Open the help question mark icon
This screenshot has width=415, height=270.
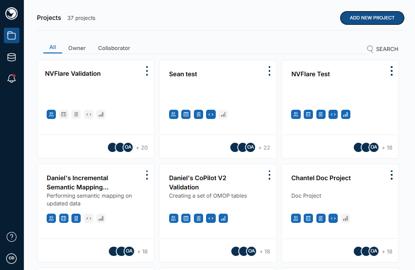(11, 237)
